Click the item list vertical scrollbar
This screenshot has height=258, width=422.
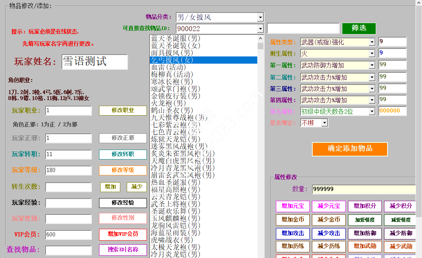[x=260, y=152]
